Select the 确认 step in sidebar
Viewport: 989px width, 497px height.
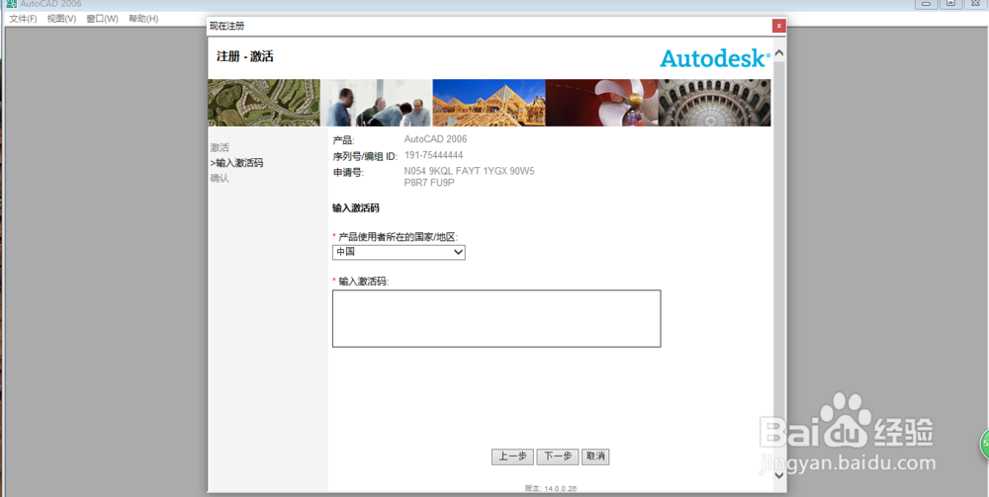(220, 178)
